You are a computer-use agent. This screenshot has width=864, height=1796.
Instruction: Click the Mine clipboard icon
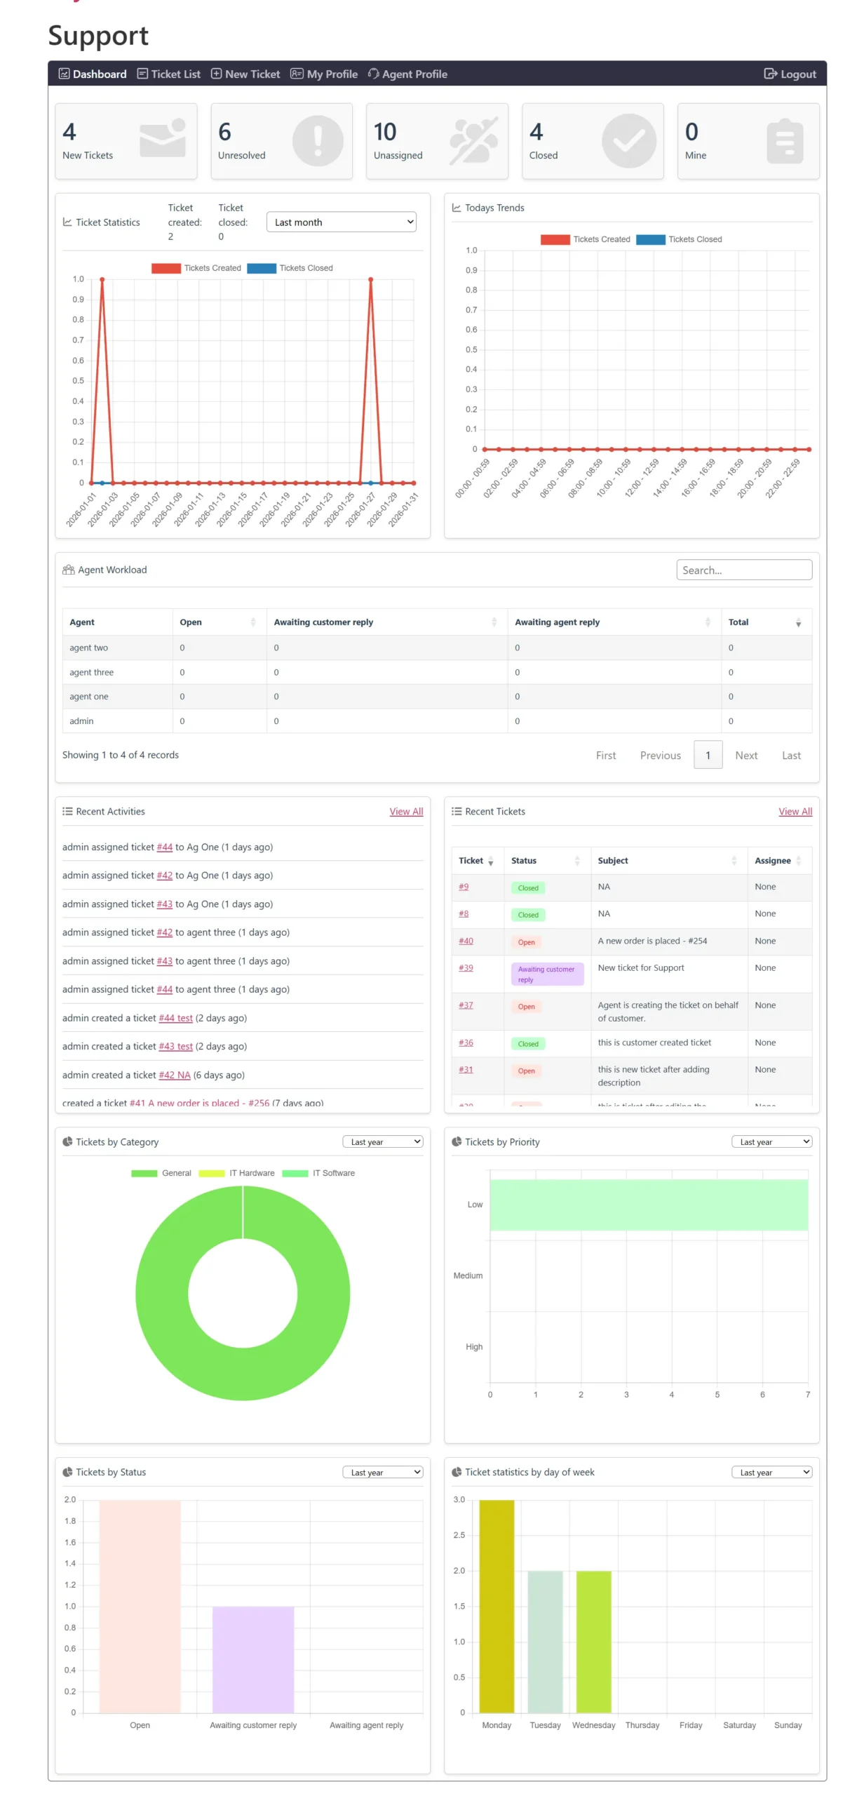[x=784, y=141]
